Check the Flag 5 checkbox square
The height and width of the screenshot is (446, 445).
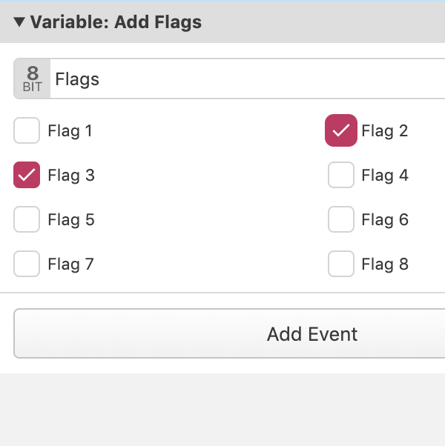[27, 219]
